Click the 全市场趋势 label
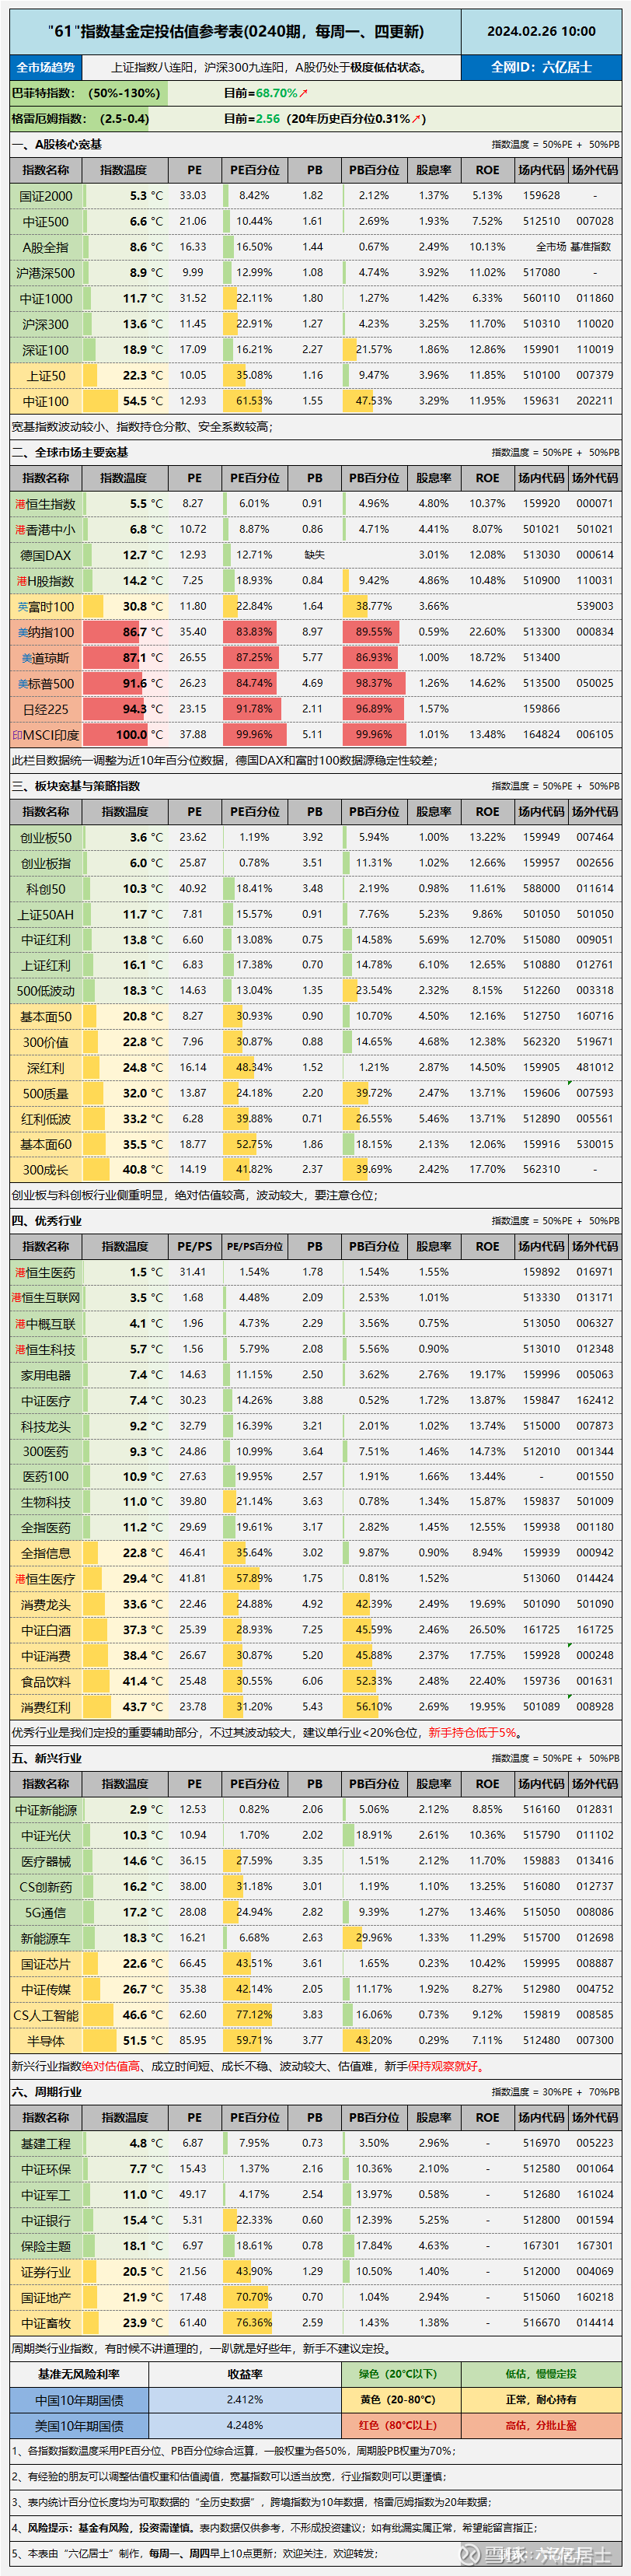This screenshot has width=631, height=2576. 46,67
